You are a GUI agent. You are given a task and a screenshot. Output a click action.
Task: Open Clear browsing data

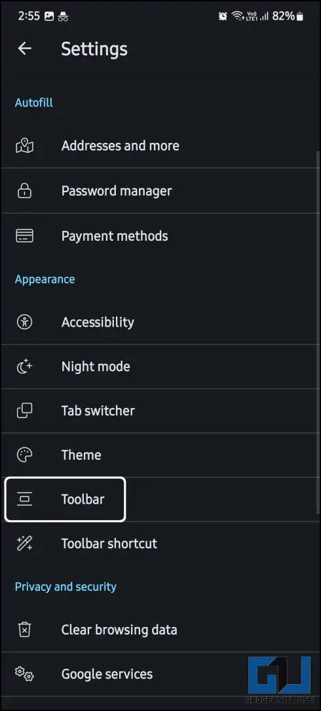160,630
